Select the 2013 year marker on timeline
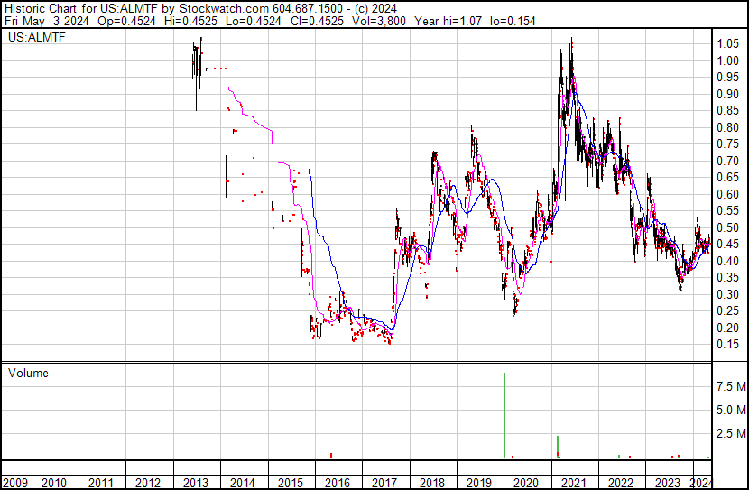The width and height of the screenshot is (749, 490). (x=196, y=482)
